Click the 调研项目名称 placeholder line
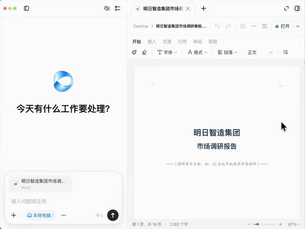 [217, 164]
